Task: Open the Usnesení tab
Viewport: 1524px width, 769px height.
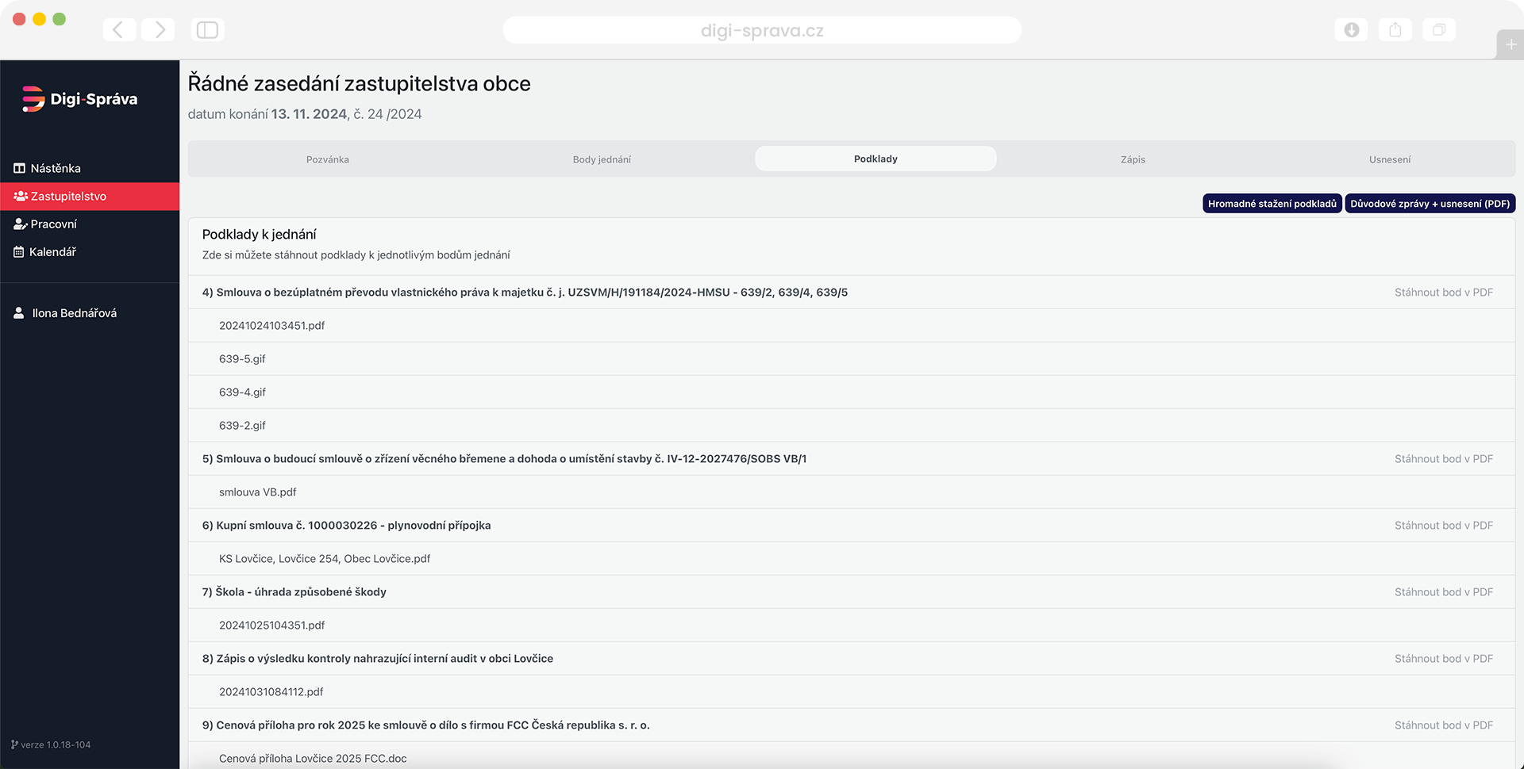Action: pos(1389,159)
